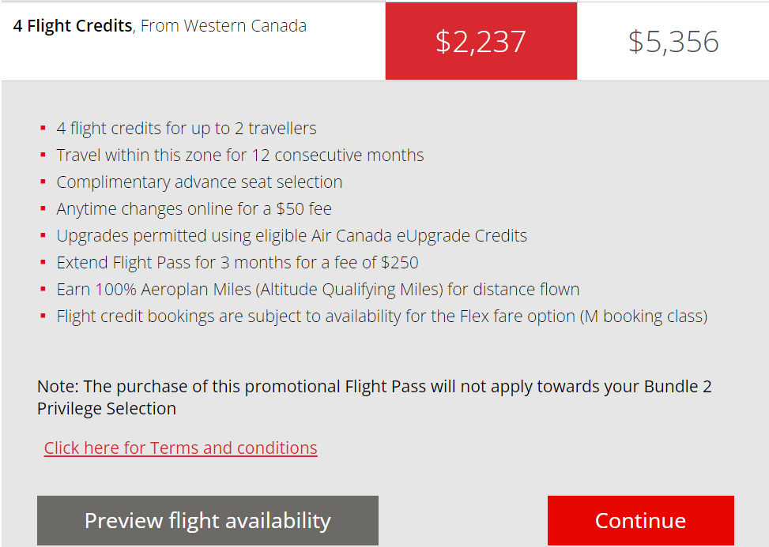
Task: Click the "Extend Flight Pass" fee line
Action: (x=237, y=263)
